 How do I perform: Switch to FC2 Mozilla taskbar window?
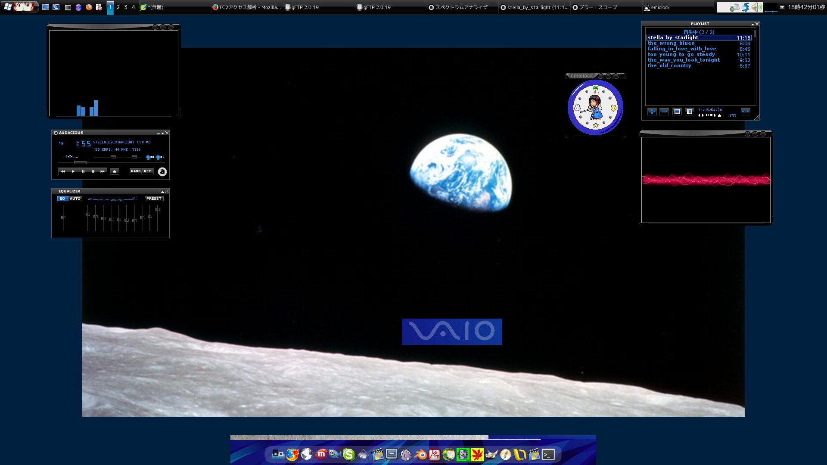247,7
